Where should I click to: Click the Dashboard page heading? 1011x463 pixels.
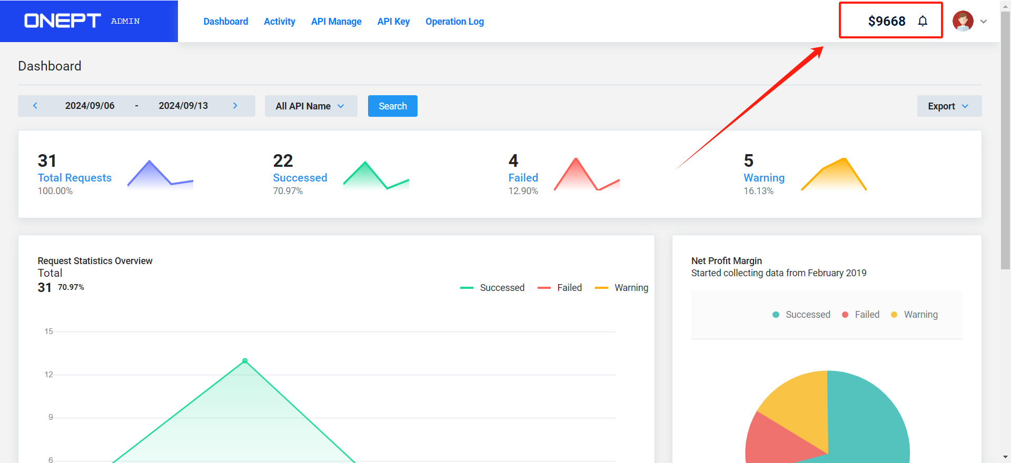50,66
